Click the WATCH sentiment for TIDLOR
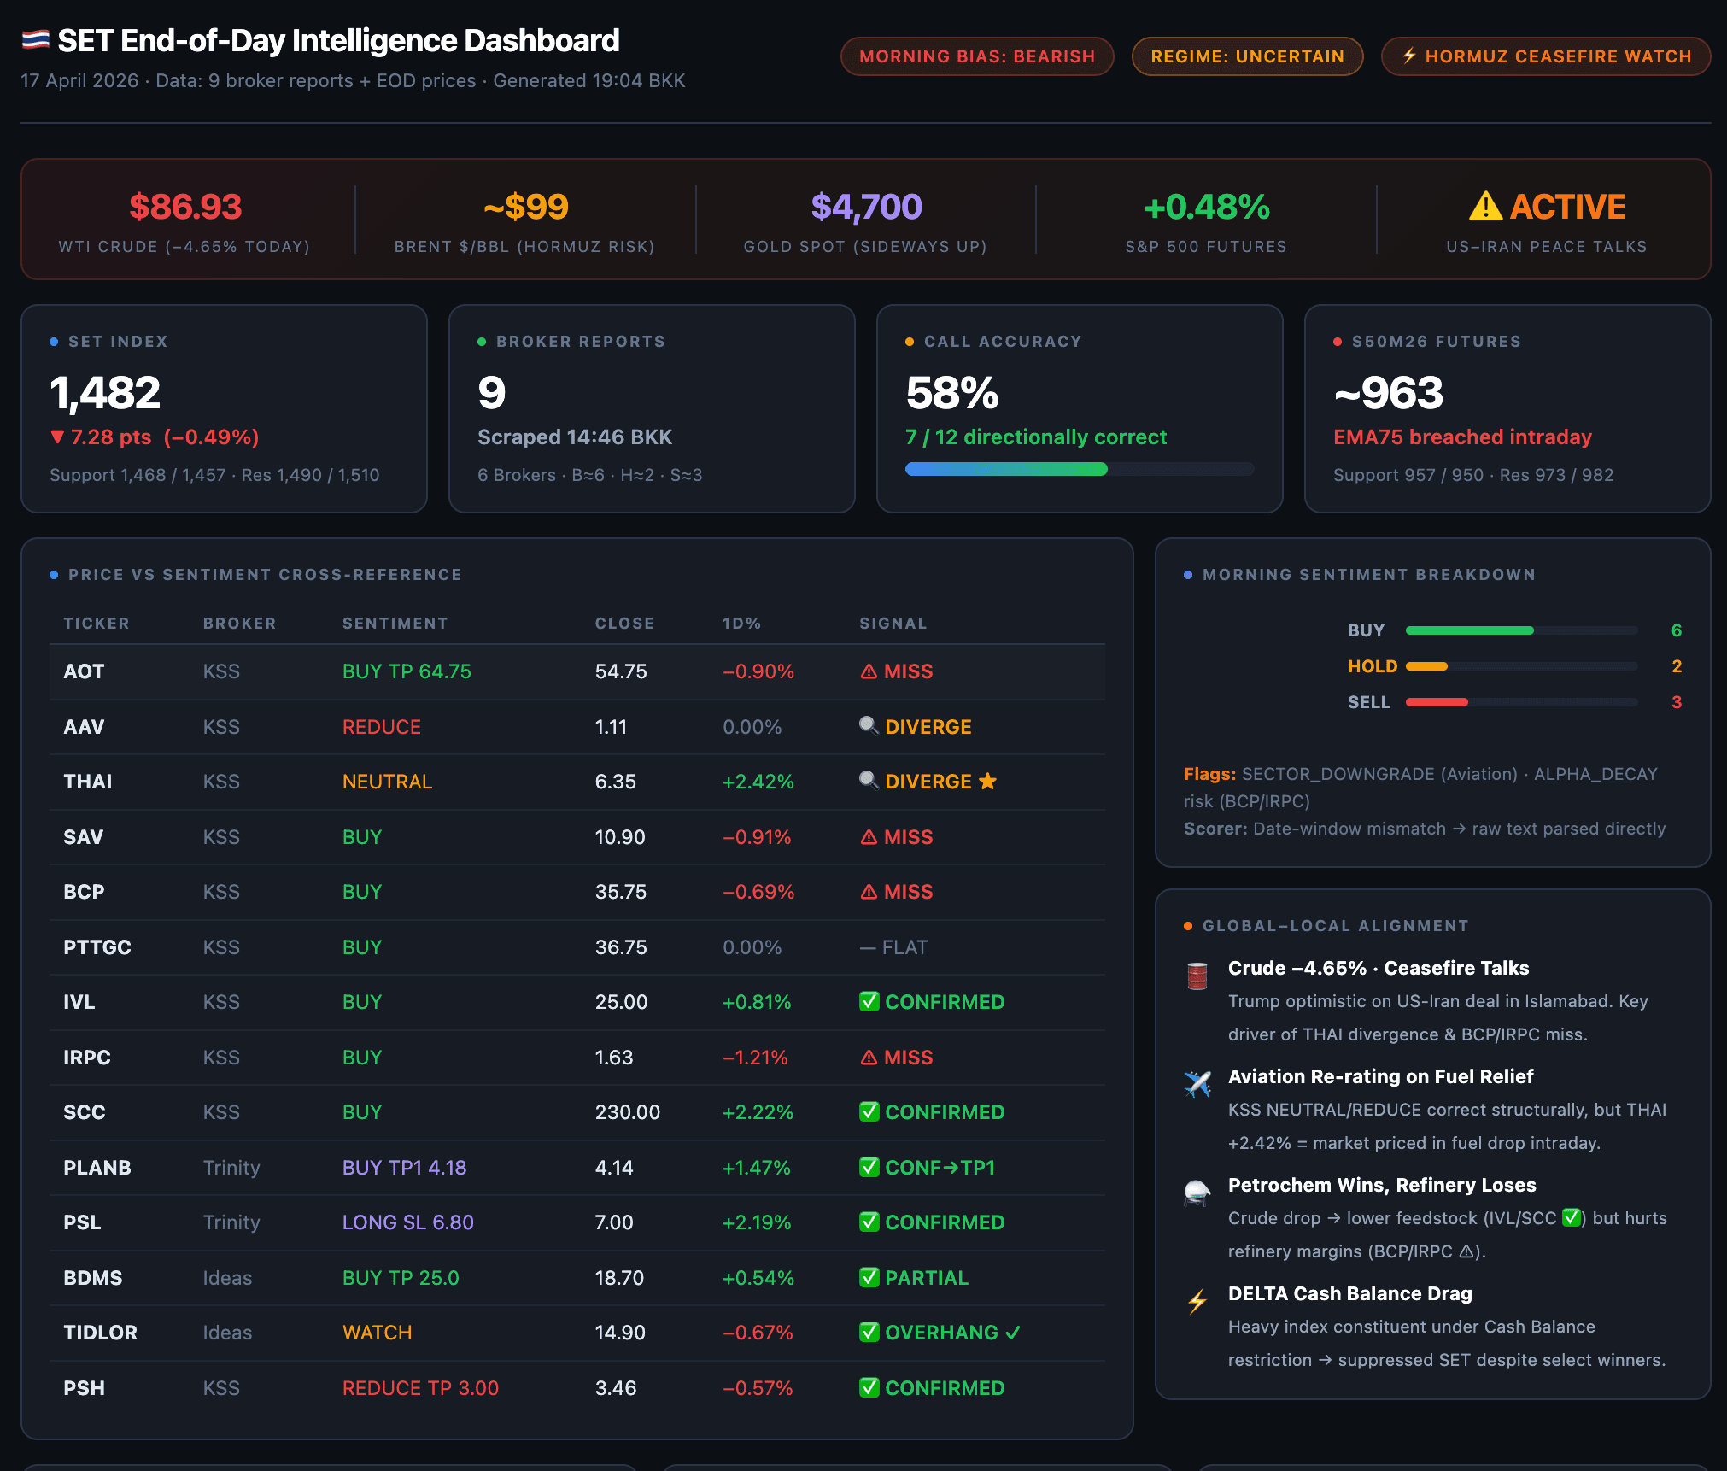Viewport: 1727px width, 1471px height. (377, 1333)
